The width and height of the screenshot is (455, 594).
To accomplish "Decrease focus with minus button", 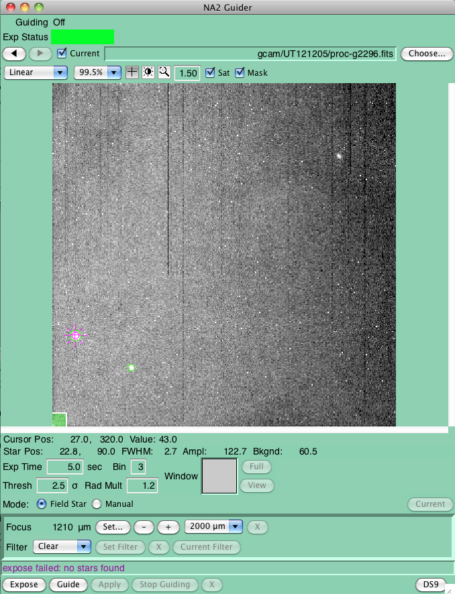I will (x=144, y=527).
